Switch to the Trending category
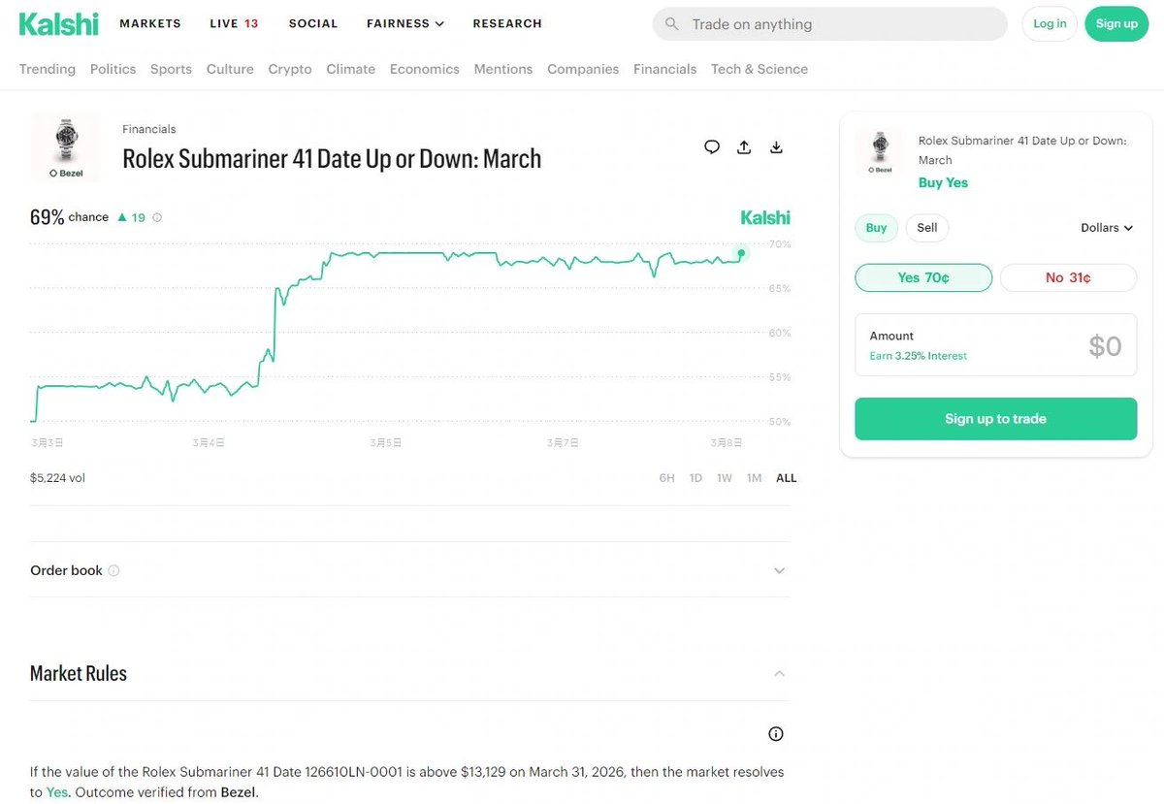 (48, 69)
